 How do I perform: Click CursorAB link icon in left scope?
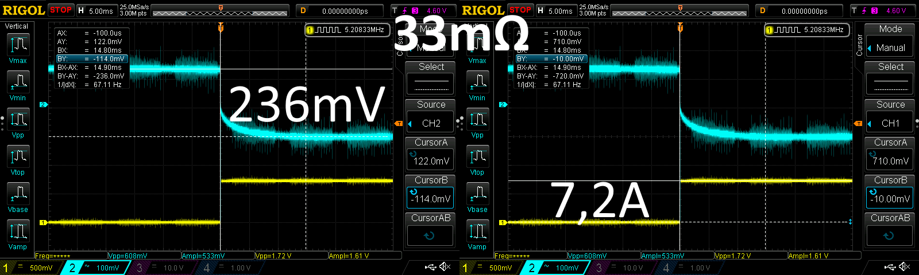[429, 235]
